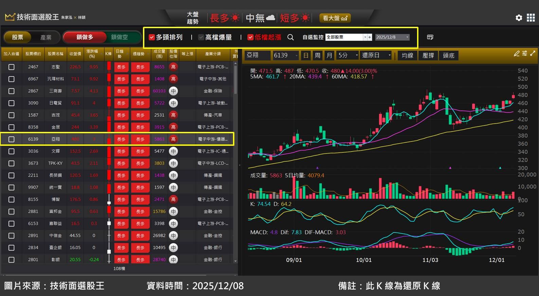Image resolution: width=539 pixels, height=296 pixels.
Task: Click the 中 price-level icon for 2867 三商壽
Action: point(173,91)
